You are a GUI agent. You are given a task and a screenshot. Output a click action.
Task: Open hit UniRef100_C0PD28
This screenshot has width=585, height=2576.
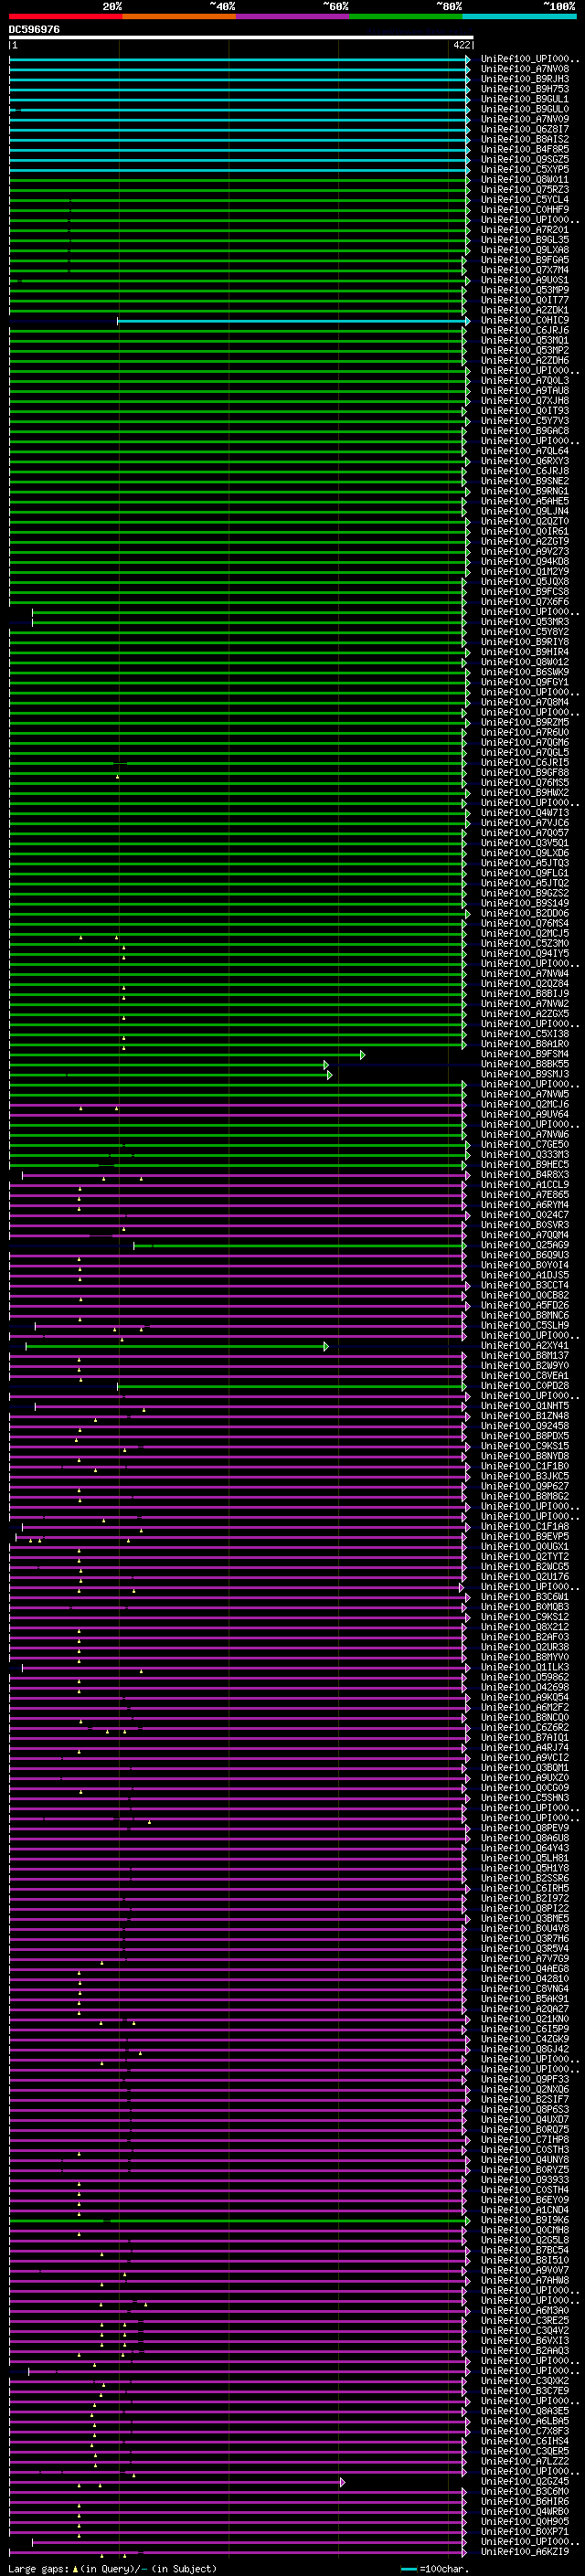(x=525, y=1385)
